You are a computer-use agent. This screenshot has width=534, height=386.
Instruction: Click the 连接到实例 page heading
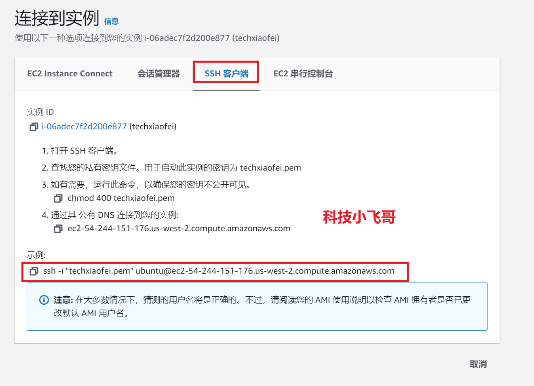point(57,18)
